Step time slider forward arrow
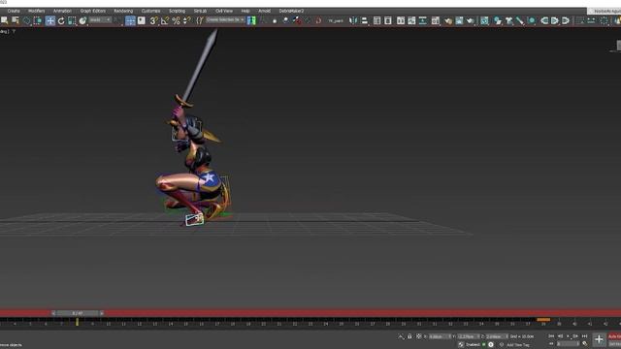The image size is (621, 349). [x=101, y=313]
